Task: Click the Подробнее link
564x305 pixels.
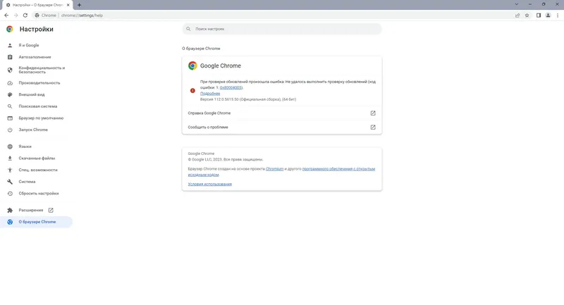Action: coord(210,93)
